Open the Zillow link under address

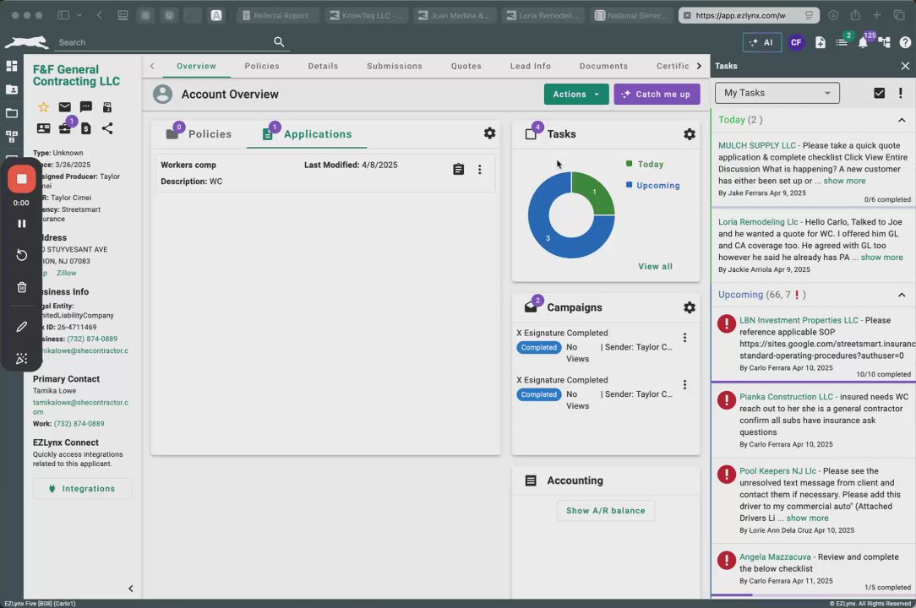point(66,273)
